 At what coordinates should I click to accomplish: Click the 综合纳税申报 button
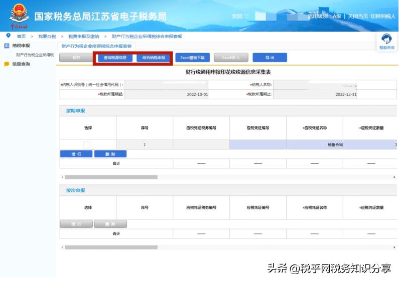tap(154, 58)
